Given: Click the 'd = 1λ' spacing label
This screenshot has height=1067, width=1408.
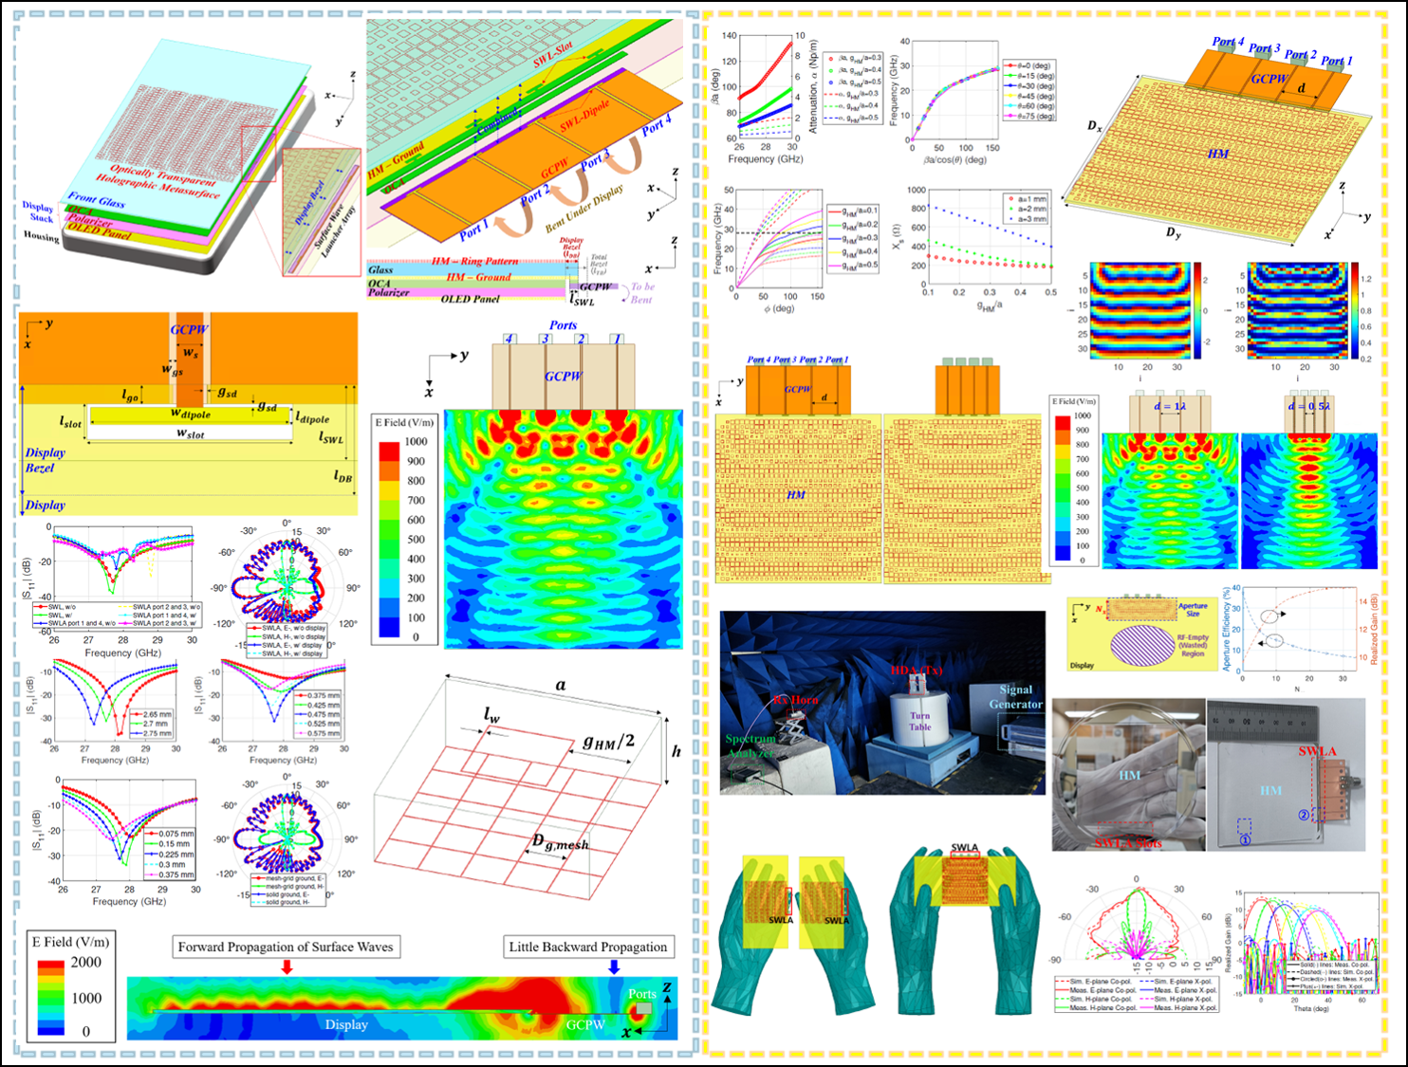Looking at the screenshot, I should (1170, 406).
